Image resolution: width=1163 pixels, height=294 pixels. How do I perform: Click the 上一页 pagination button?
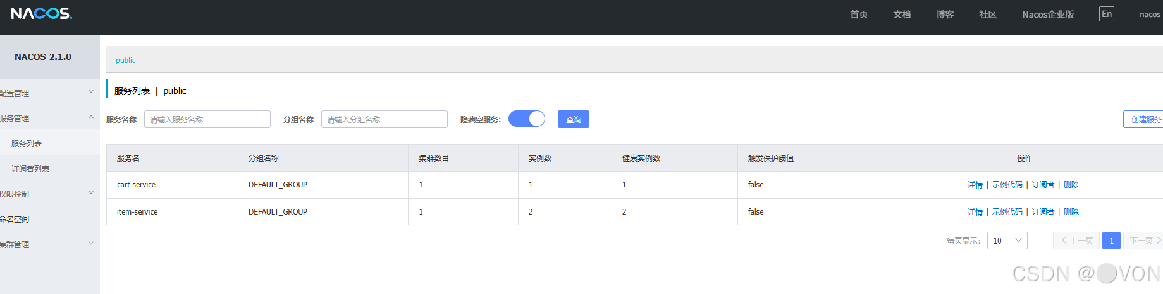(1077, 240)
